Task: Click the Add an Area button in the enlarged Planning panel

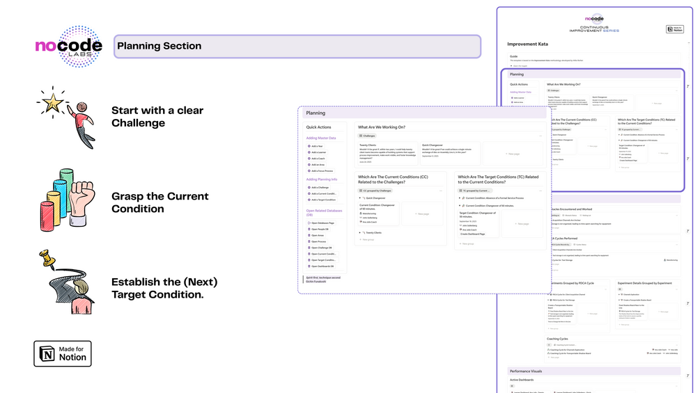Action: click(316, 165)
